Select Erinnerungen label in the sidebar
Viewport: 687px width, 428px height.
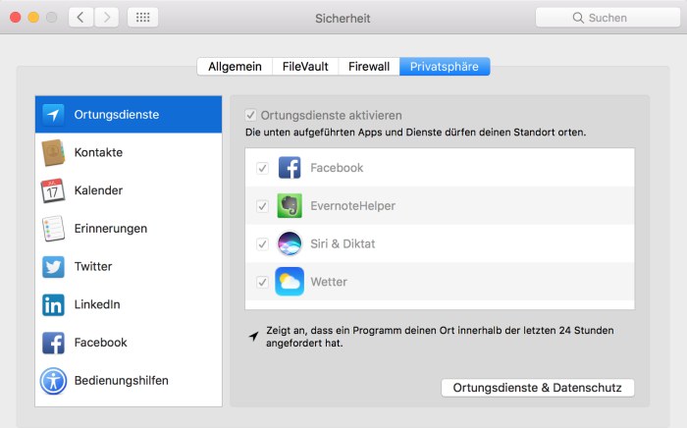click(x=111, y=229)
